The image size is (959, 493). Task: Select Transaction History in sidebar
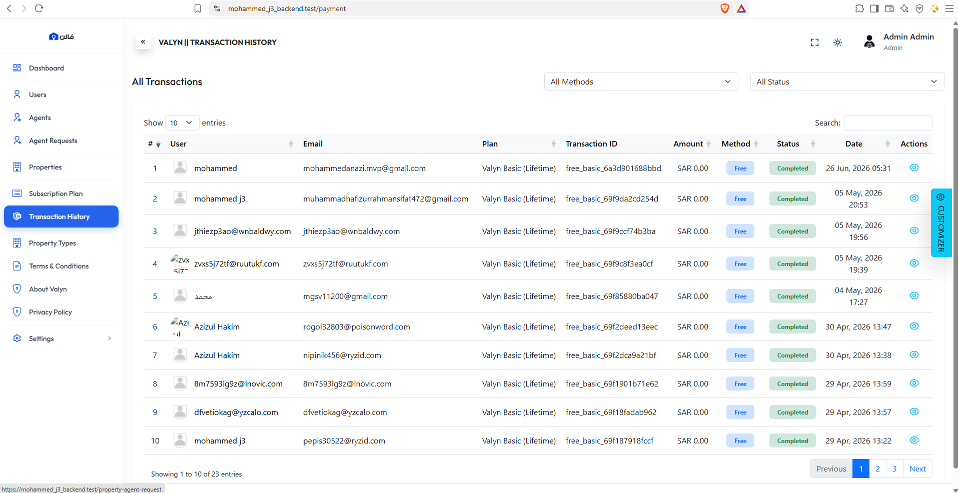61,216
